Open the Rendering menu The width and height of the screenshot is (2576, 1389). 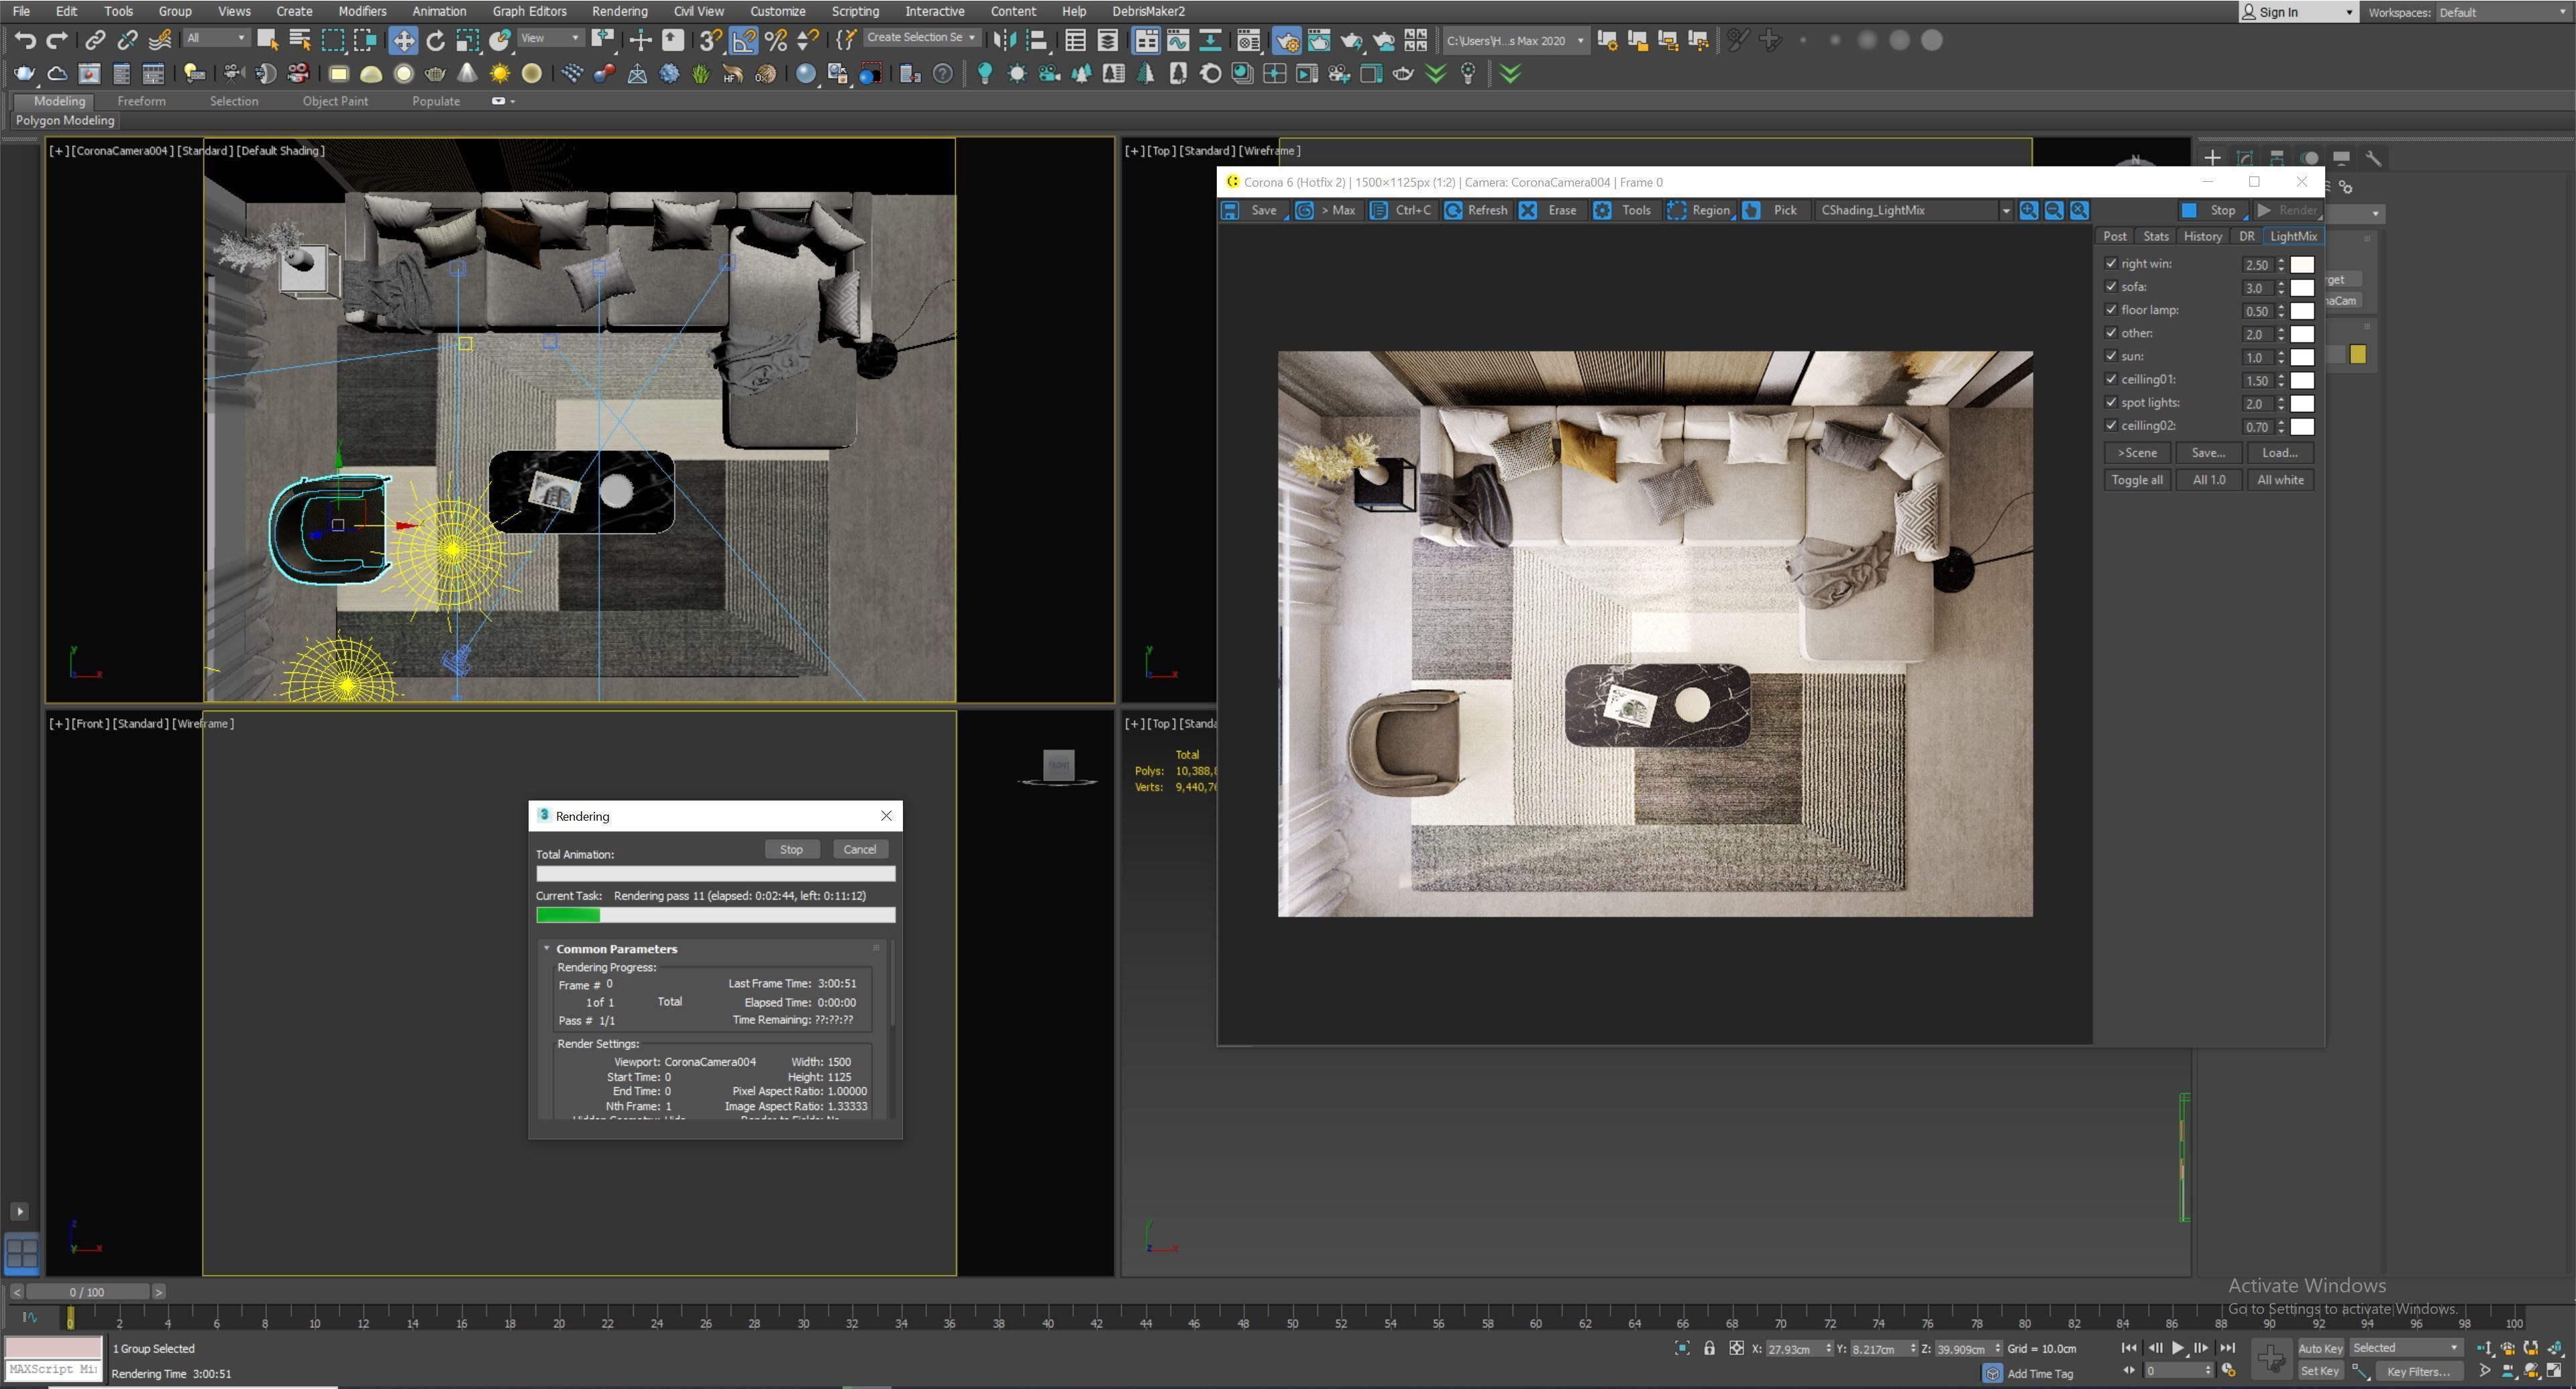619,11
